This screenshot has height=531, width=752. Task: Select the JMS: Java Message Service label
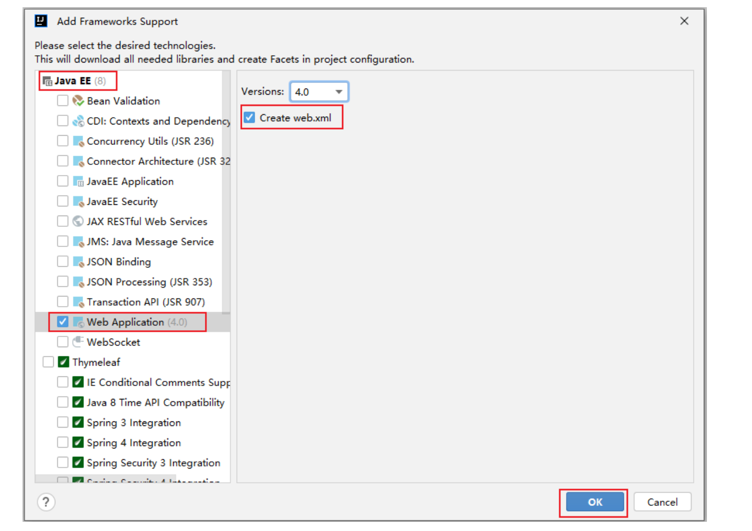tap(150, 242)
